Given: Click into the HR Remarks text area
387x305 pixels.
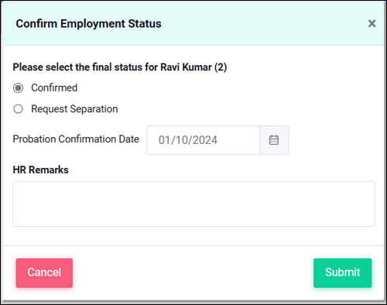Looking at the screenshot, I should pyautogui.click(x=193, y=204).
